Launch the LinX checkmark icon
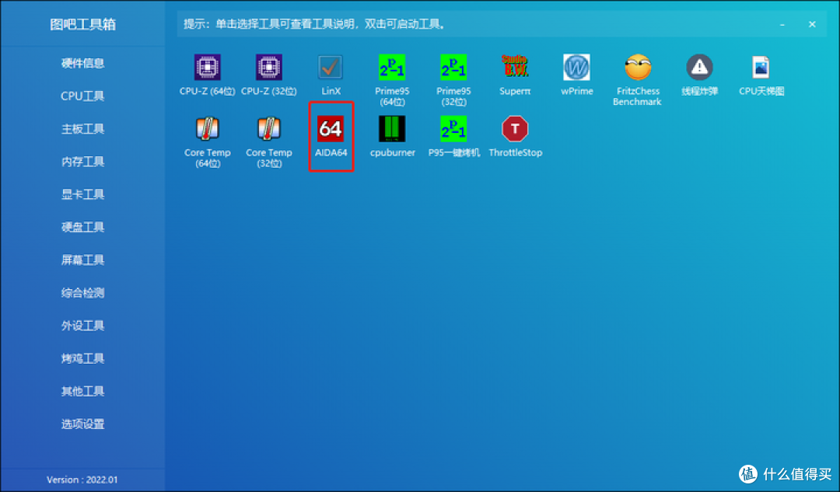Screen dimensions: 840x492 click(x=331, y=68)
